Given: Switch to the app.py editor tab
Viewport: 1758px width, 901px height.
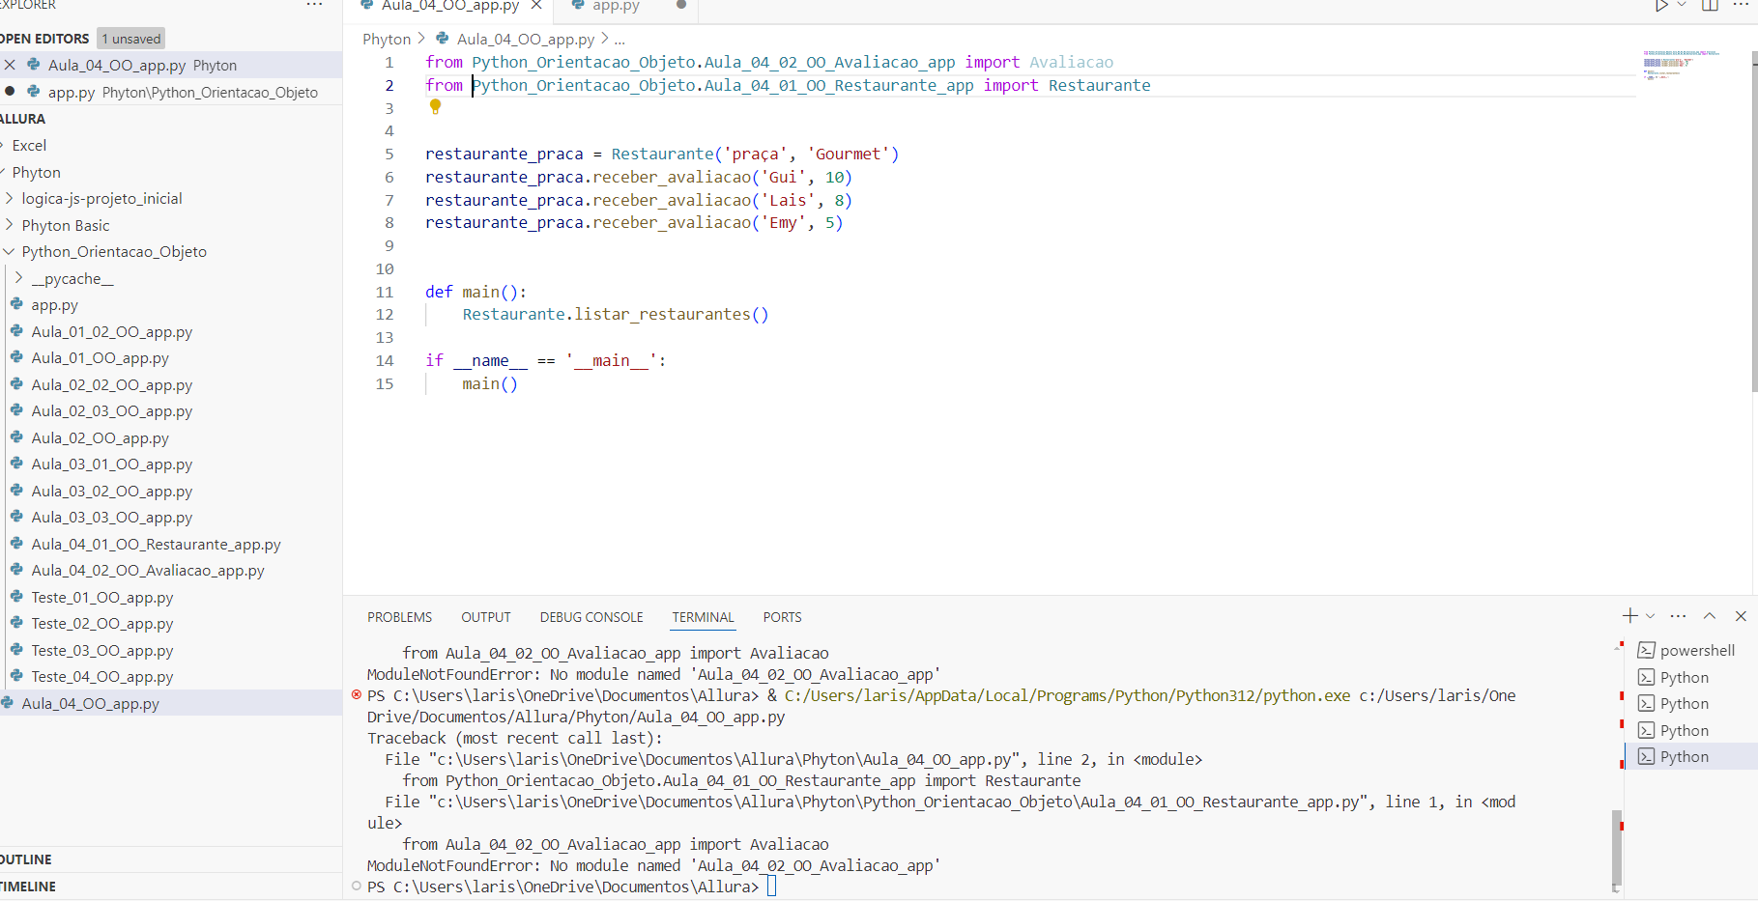Looking at the screenshot, I should click(x=616, y=6).
